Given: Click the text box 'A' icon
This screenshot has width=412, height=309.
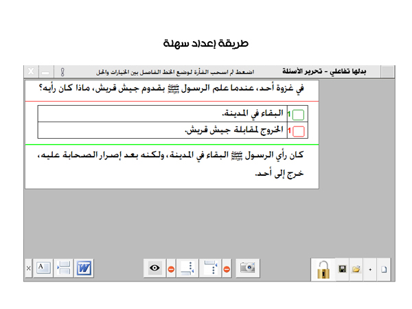Looking at the screenshot, I should click(x=43, y=268).
